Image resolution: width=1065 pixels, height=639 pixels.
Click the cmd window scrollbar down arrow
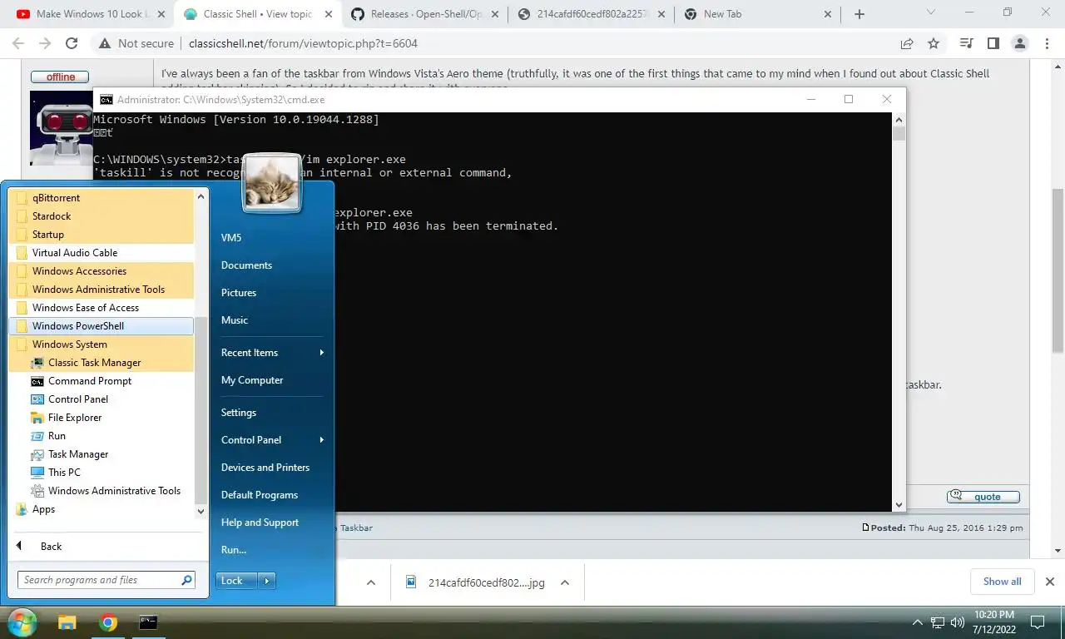899,504
